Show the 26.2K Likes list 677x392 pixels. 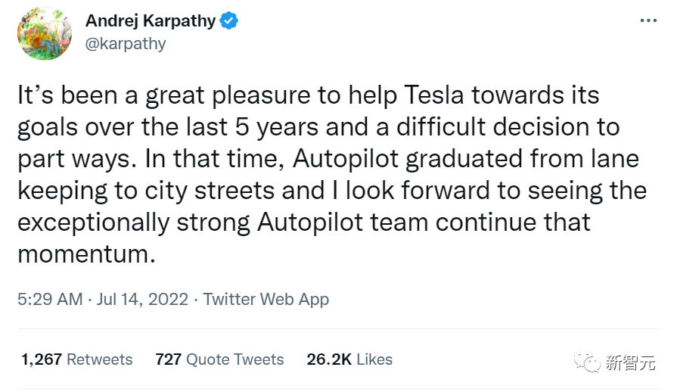pos(349,359)
